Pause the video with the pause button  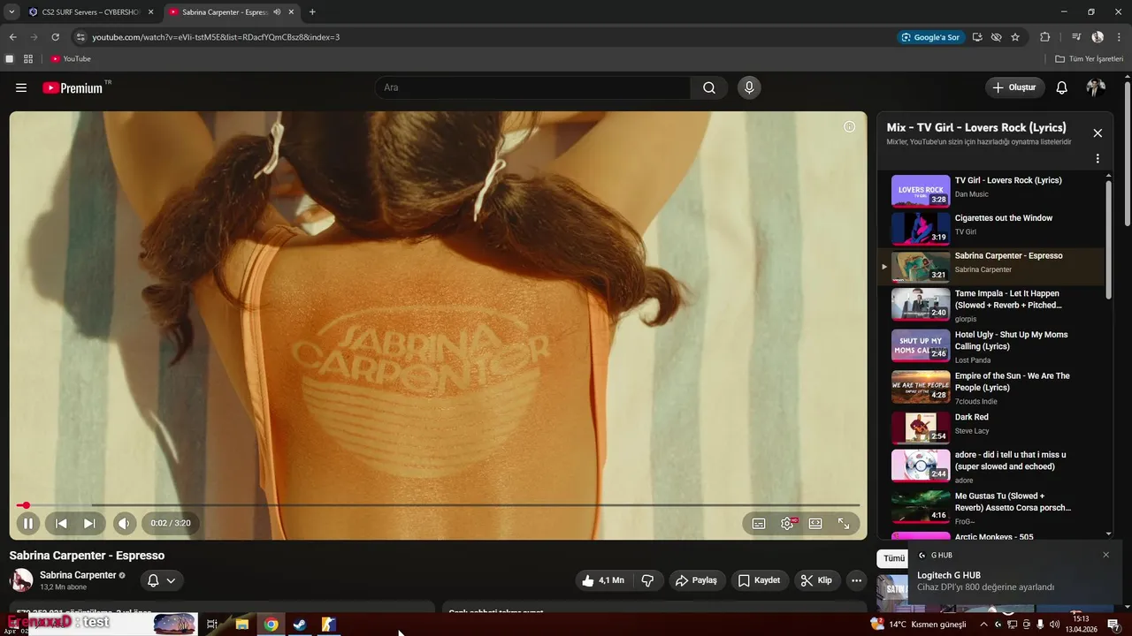27,523
